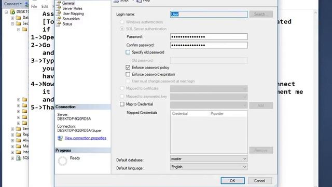Viewport: 332px width, 187px height.
Task: Click the Sec folder icon in Object Explorer
Action: [19, 23]
